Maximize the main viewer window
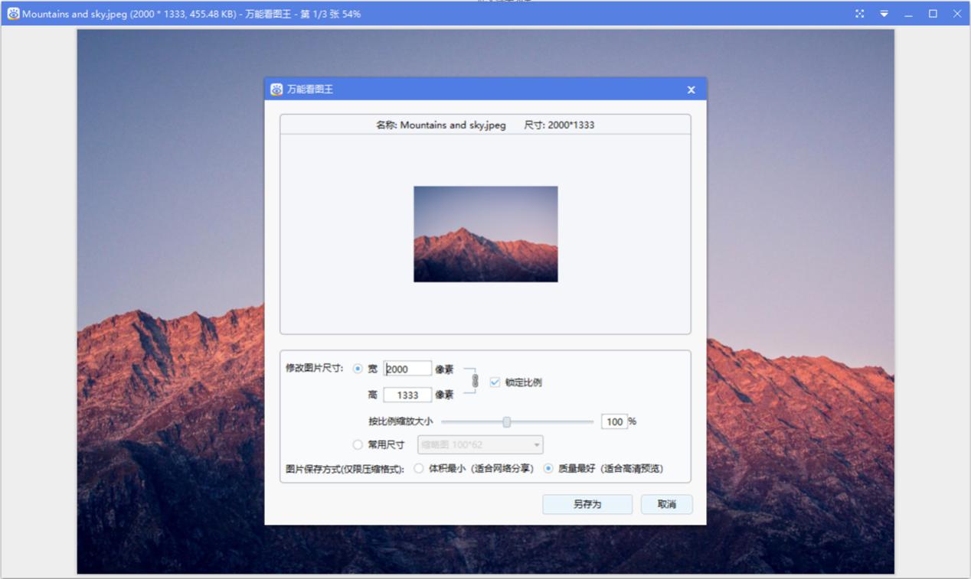This screenshot has height=579, width=971. (933, 14)
